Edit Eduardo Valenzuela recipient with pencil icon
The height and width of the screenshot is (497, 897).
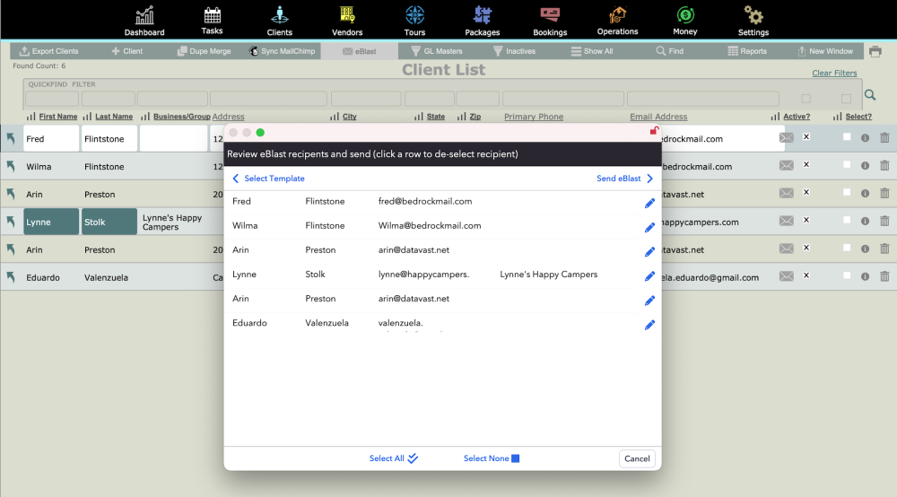[649, 325]
